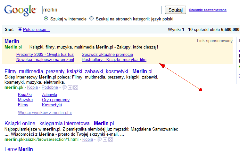Open the 'Gry i programy' sitelink
Viewport: 240px width, 151px height.
[x=56, y=100]
